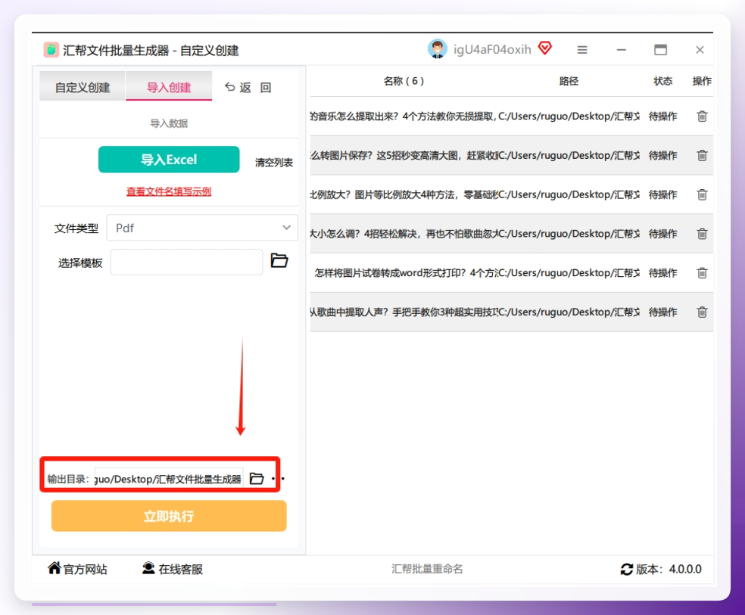Clear the list with 清空列表
The height and width of the screenshot is (615, 745).
pyautogui.click(x=274, y=163)
